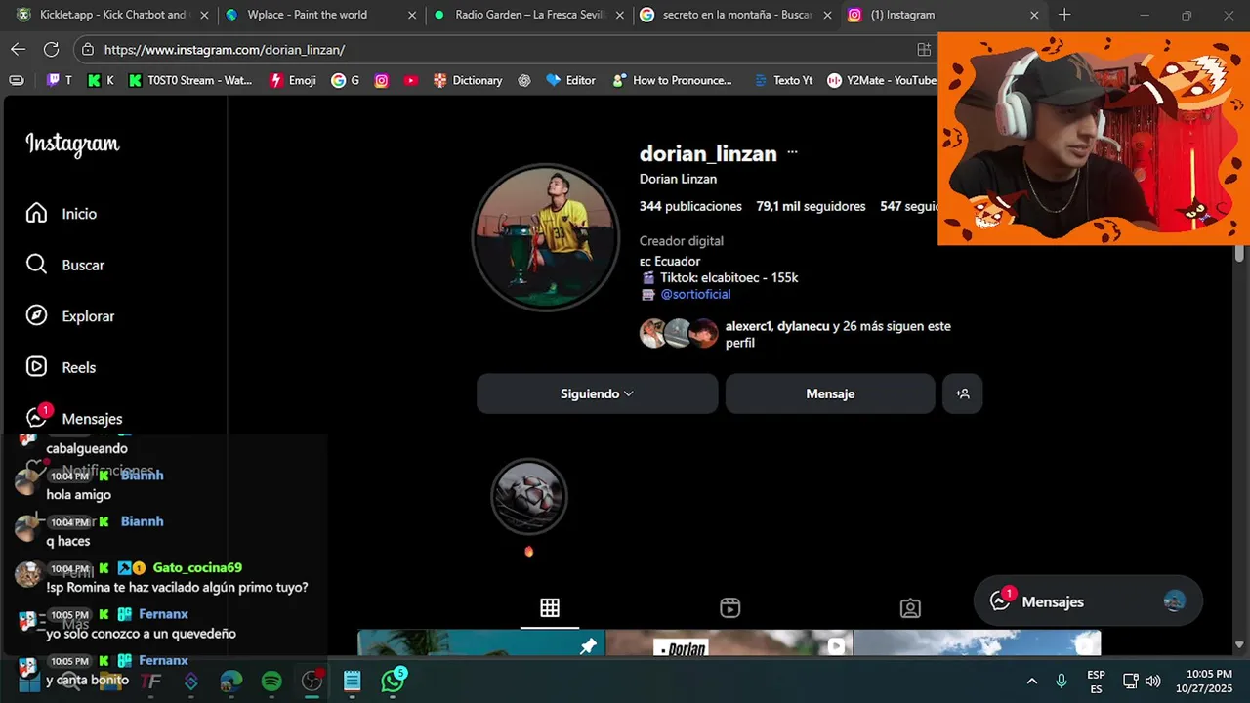The height and width of the screenshot is (703, 1250).
Task: Show hidden system tray icons
Action: (x=1031, y=681)
